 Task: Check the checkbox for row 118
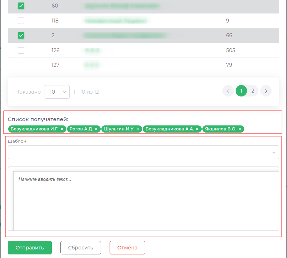pyautogui.click(x=21, y=21)
